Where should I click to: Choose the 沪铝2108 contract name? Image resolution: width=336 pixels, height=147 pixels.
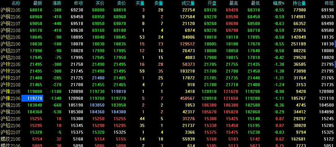(10, 58)
